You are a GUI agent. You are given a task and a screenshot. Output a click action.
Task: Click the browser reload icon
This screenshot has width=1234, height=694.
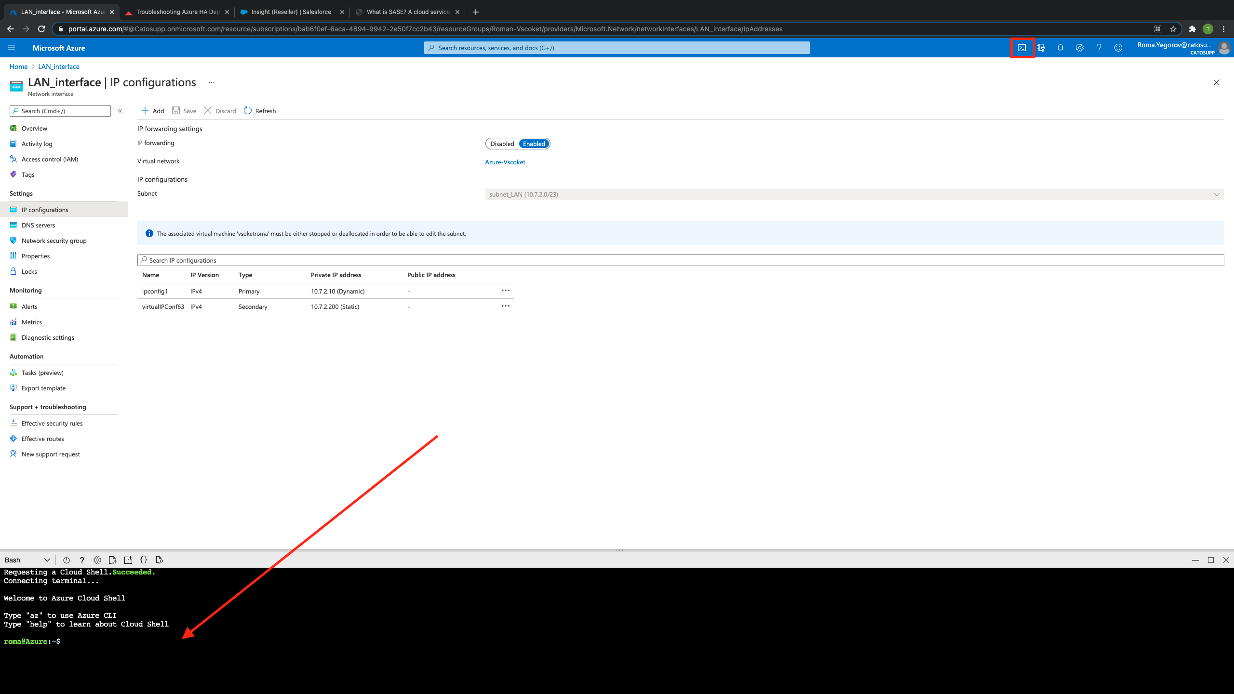pyautogui.click(x=41, y=29)
